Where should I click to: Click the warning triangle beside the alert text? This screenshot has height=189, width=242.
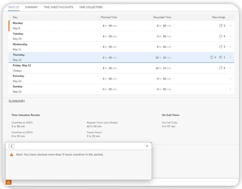point(12,155)
